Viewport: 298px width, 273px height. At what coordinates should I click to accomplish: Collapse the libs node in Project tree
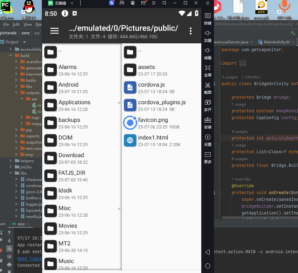[10, 173]
